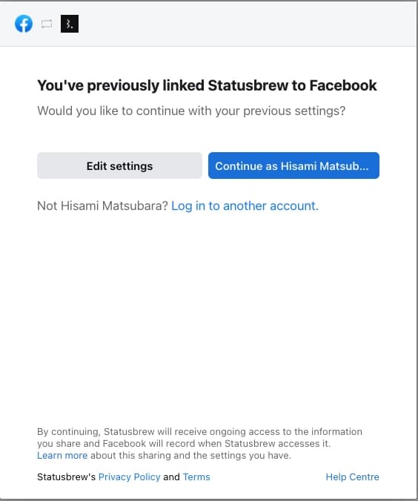Open the Log in to another account link
The image size is (418, 501).
coord(245,206)
